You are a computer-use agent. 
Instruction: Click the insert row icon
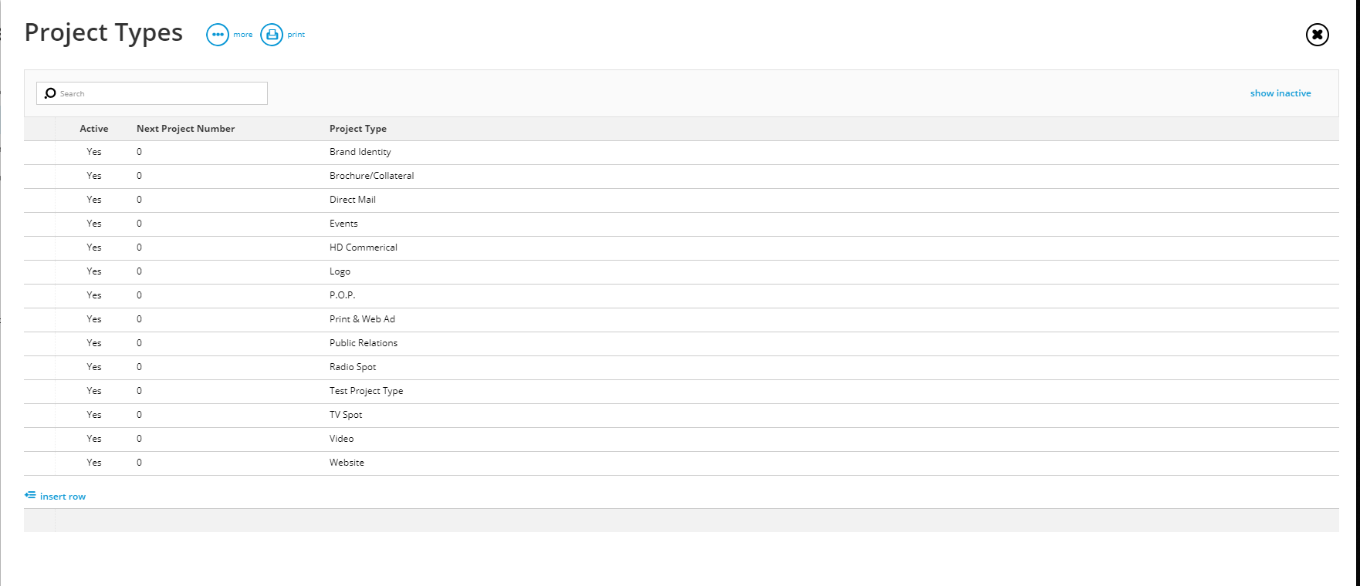(30, 495)
